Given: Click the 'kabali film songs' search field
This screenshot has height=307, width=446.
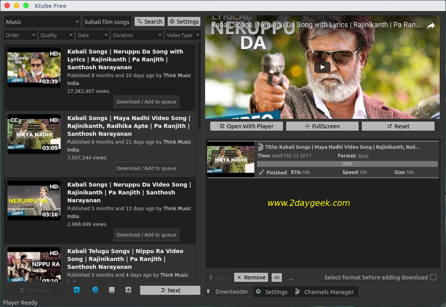Looking at the screenshot, I should coord(107,22).
